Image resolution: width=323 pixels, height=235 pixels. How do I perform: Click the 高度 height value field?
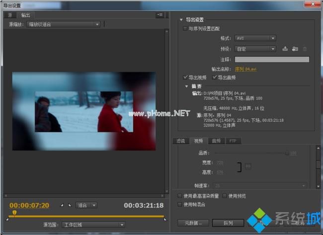(x=220, y=172)
